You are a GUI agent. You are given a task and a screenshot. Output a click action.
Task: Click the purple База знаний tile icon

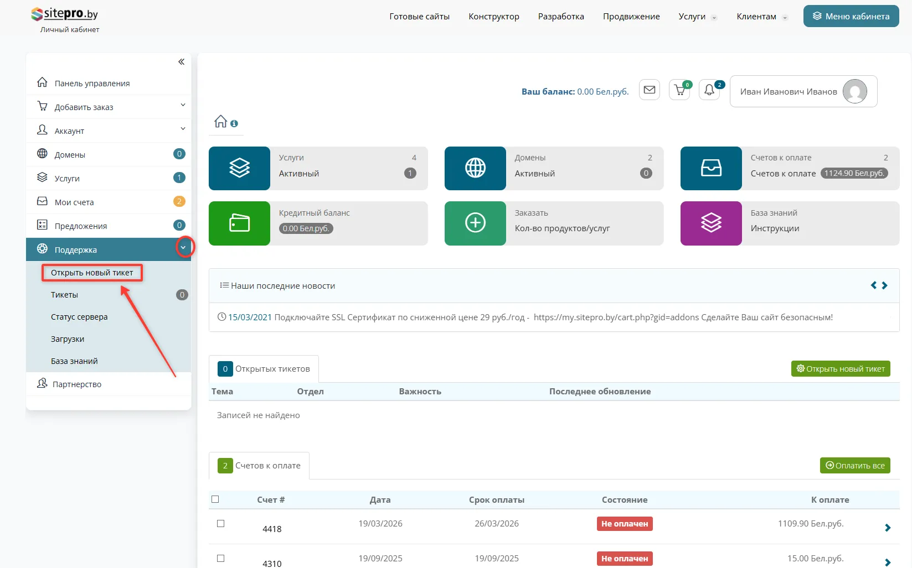(x=711, y=223)
